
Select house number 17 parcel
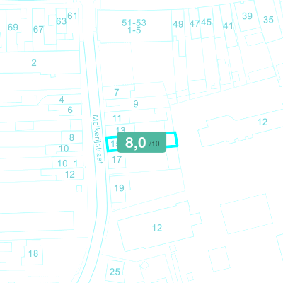click(117, 160)
